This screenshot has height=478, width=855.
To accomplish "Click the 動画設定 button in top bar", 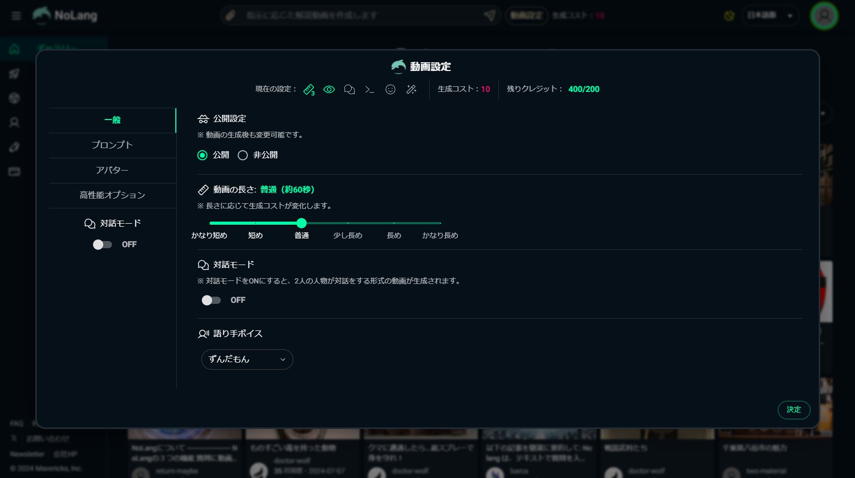I will pos(526,15).
